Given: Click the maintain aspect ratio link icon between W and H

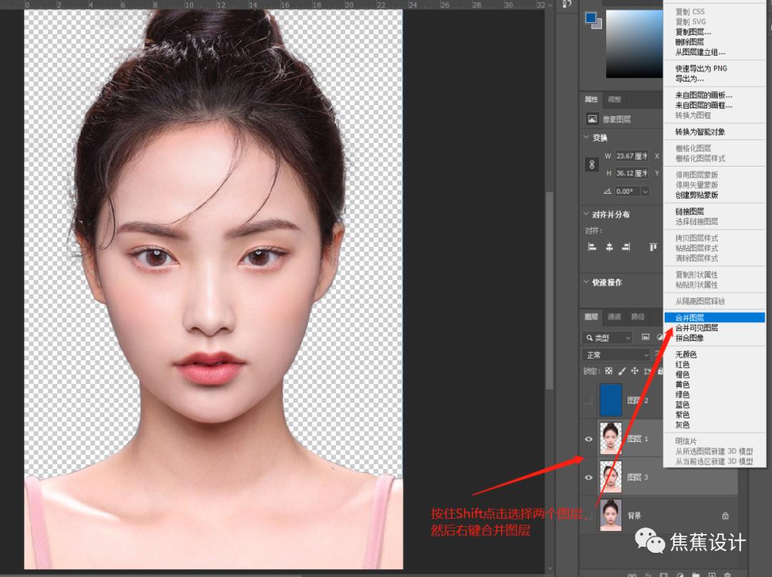Looking at the screenshot, I should [x=591, y=164].
